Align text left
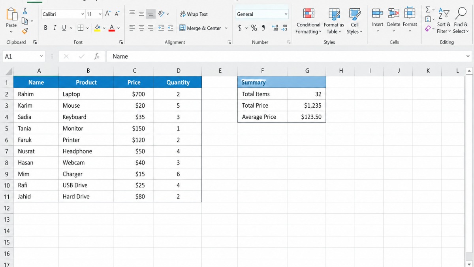Viewport: 474px width, 267px height. click(132, 28)
